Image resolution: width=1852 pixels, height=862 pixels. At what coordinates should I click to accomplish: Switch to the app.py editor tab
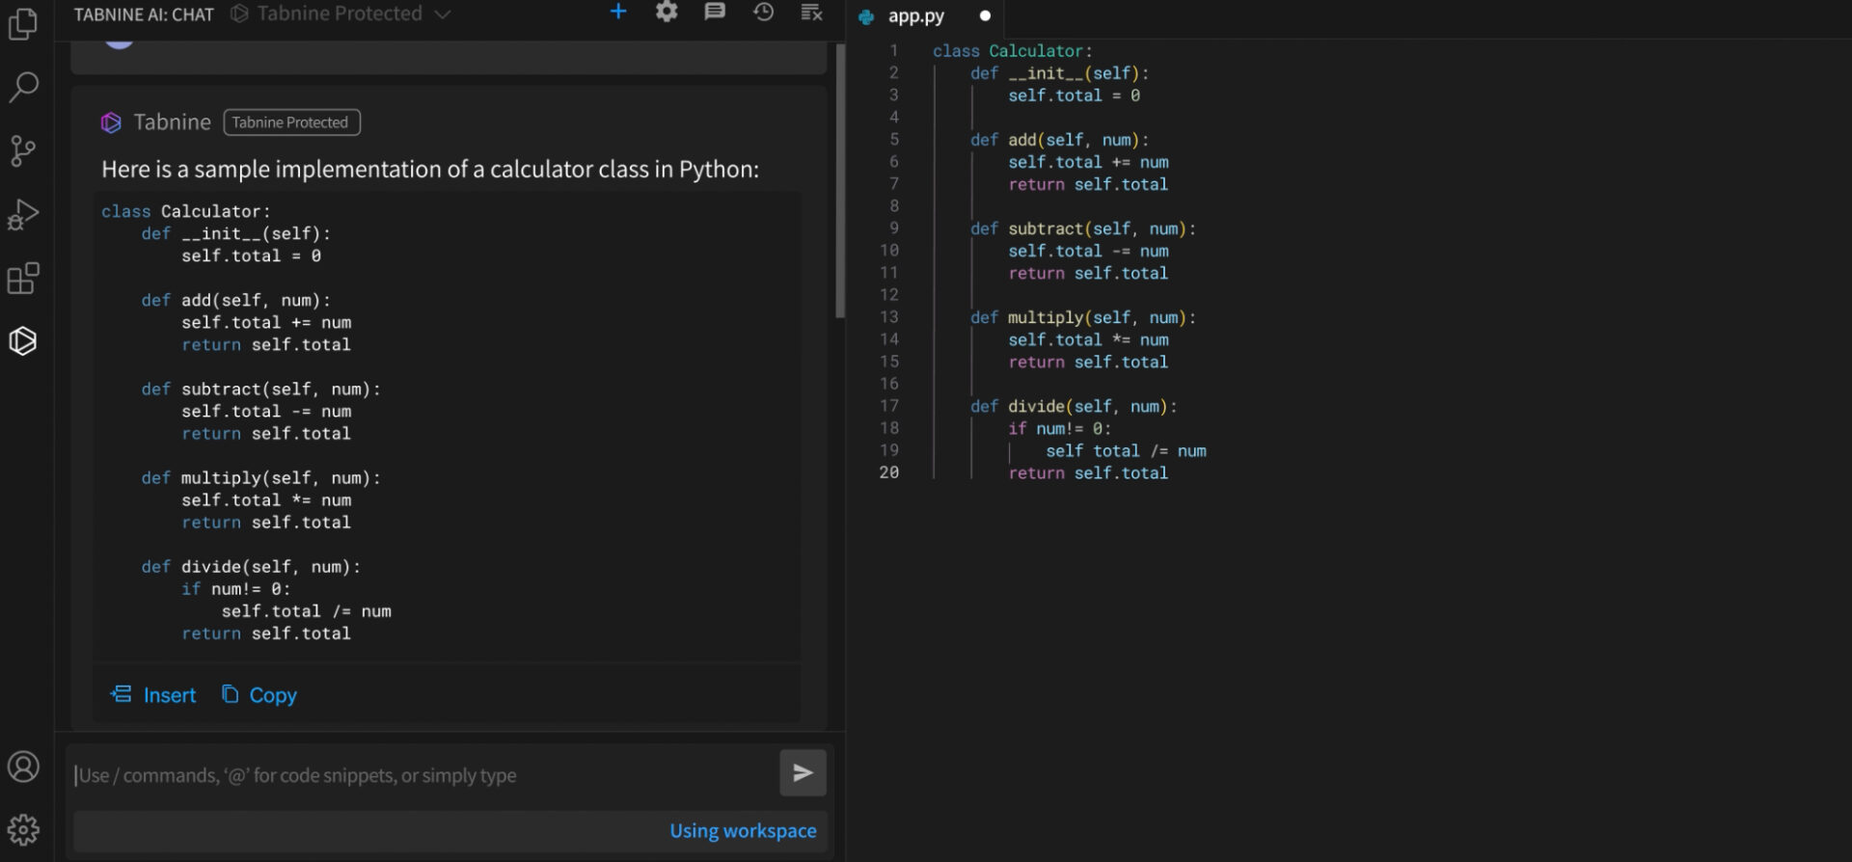pos(915,16)
